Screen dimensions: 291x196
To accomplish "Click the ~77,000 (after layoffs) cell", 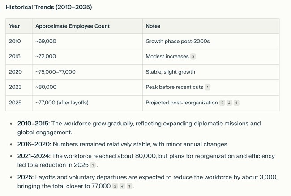I will click(x=62, y=103).
